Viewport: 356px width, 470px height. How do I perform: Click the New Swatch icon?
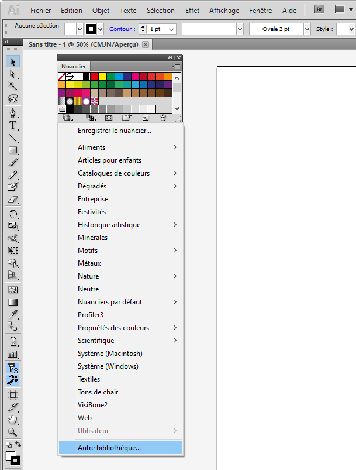click(x=145, y=118)
